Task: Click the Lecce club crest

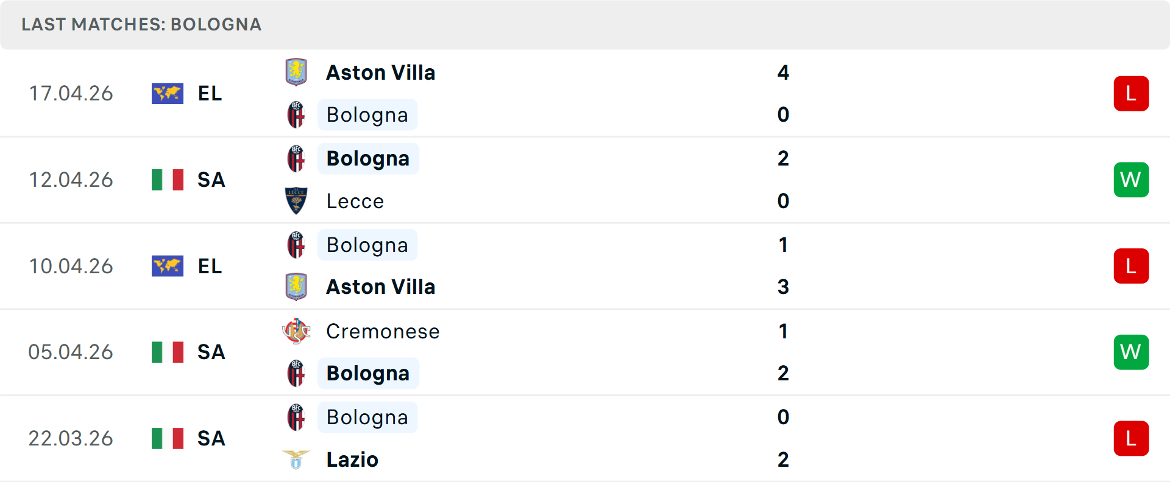Action: click(296, 201)
